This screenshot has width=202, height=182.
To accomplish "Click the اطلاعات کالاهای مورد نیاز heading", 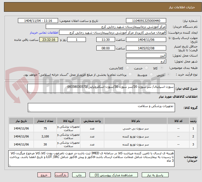I will click(178, 97).
